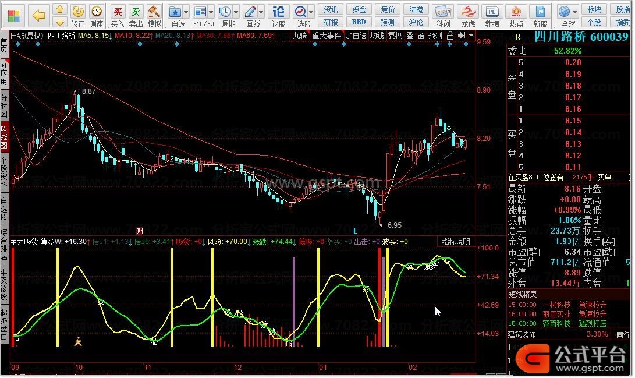Screen dimensions: 635x378
Task: Switch to the 首页 sidebar tab
Action: tap(4, 45)
